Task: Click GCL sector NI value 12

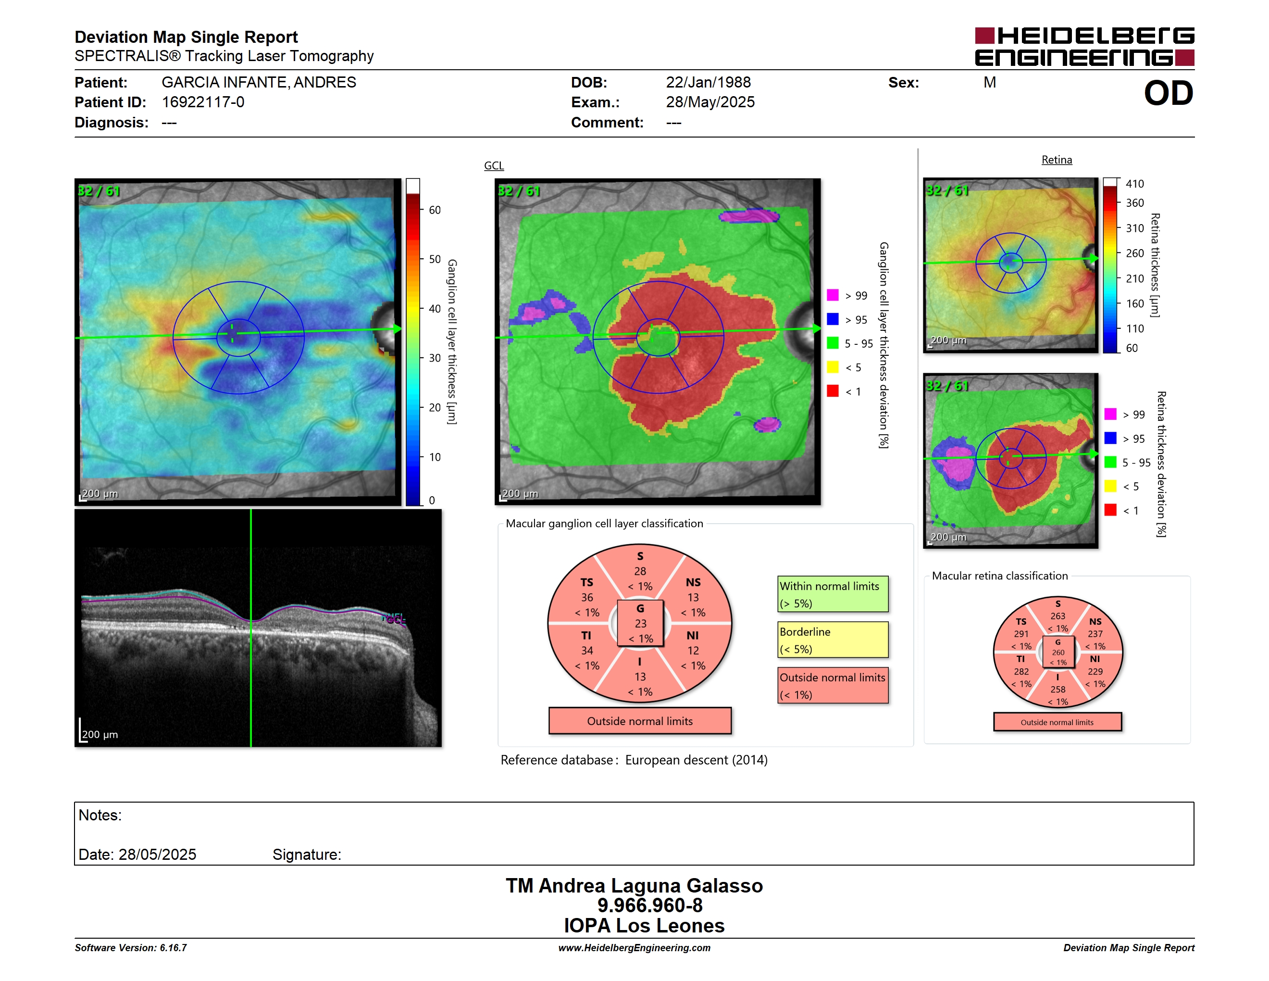Action: pos(693,650)
